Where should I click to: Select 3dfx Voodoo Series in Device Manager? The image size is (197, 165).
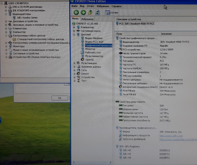pos(27,17)
